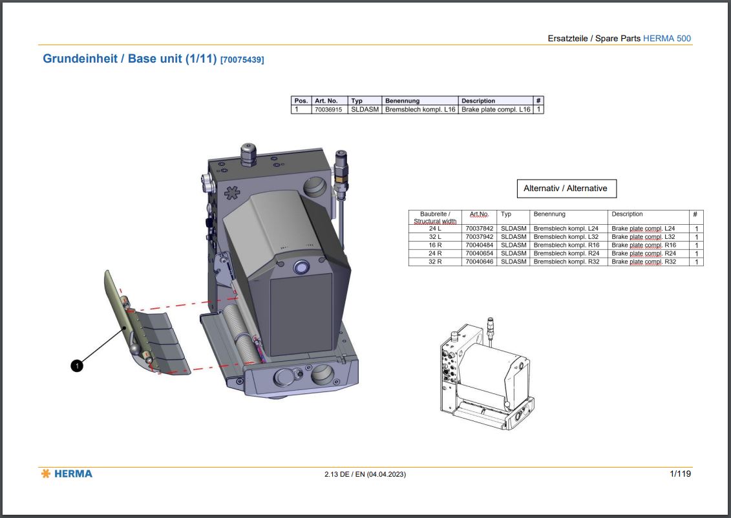Click article number 70036915 in top table

coord(328,110)
